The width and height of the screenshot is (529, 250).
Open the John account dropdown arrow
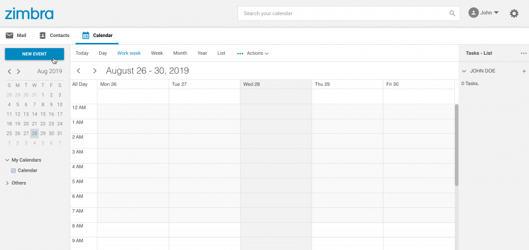click(497, 13)
